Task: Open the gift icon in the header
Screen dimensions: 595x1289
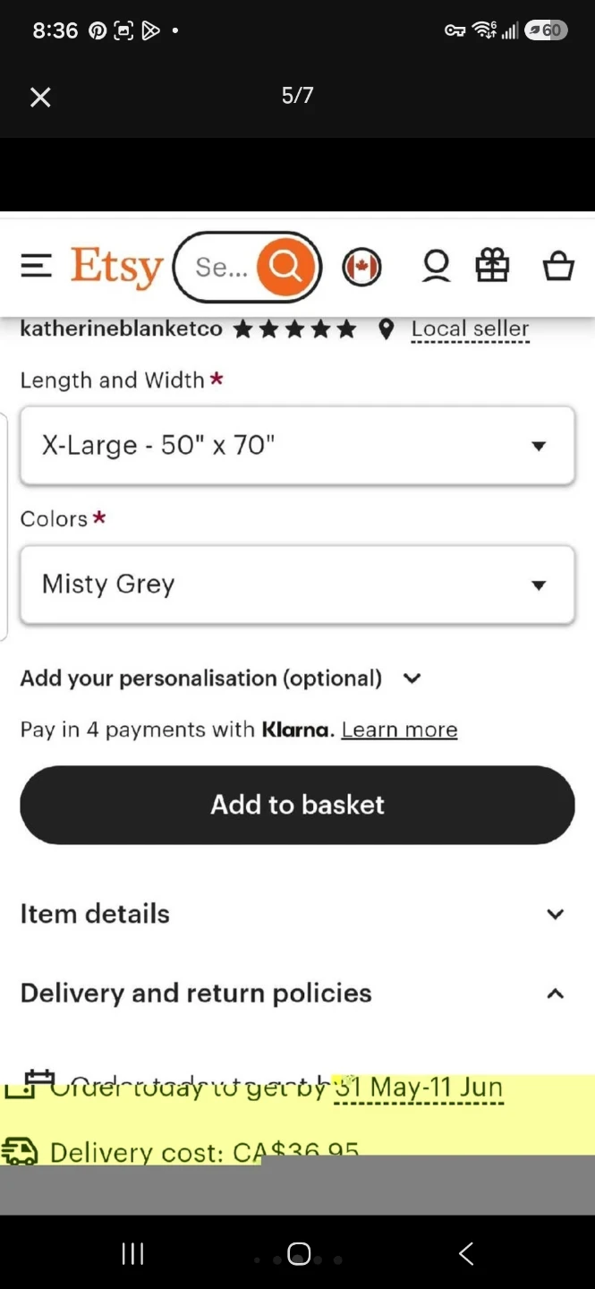Action: (x=492, y=266)
